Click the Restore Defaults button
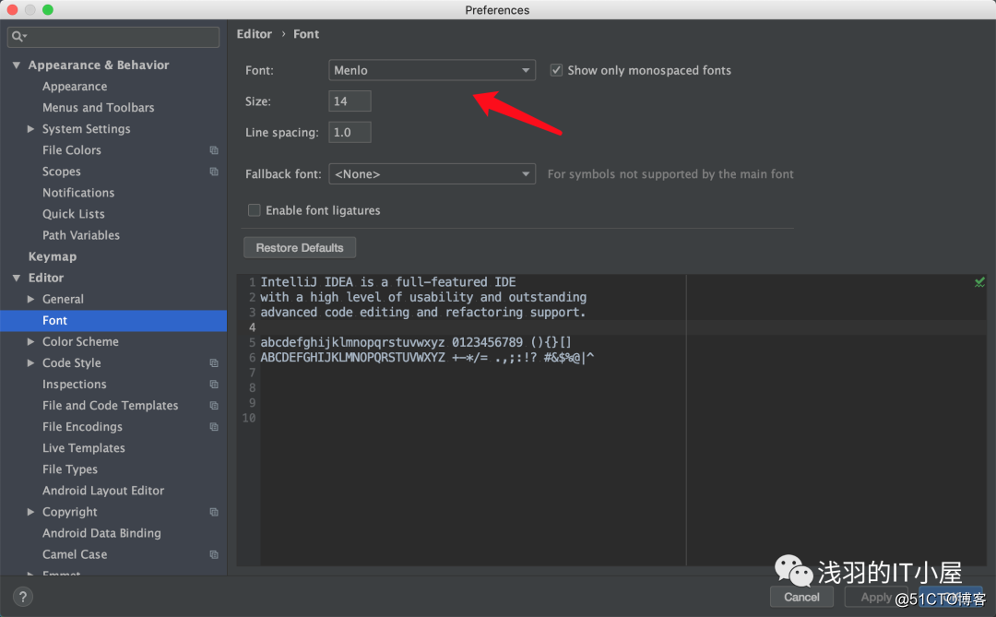 click(299, 247)
